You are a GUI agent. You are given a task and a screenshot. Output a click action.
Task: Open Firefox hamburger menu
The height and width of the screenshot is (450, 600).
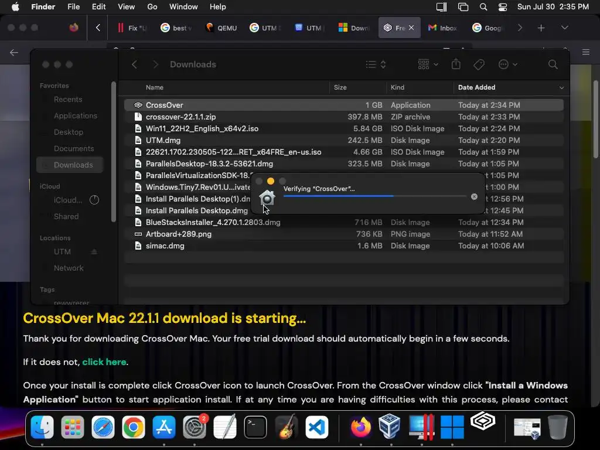tap(586, 52)
